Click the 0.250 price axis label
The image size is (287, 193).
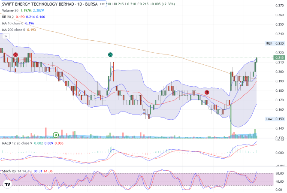pyautogui.click(x=280, y=24)
